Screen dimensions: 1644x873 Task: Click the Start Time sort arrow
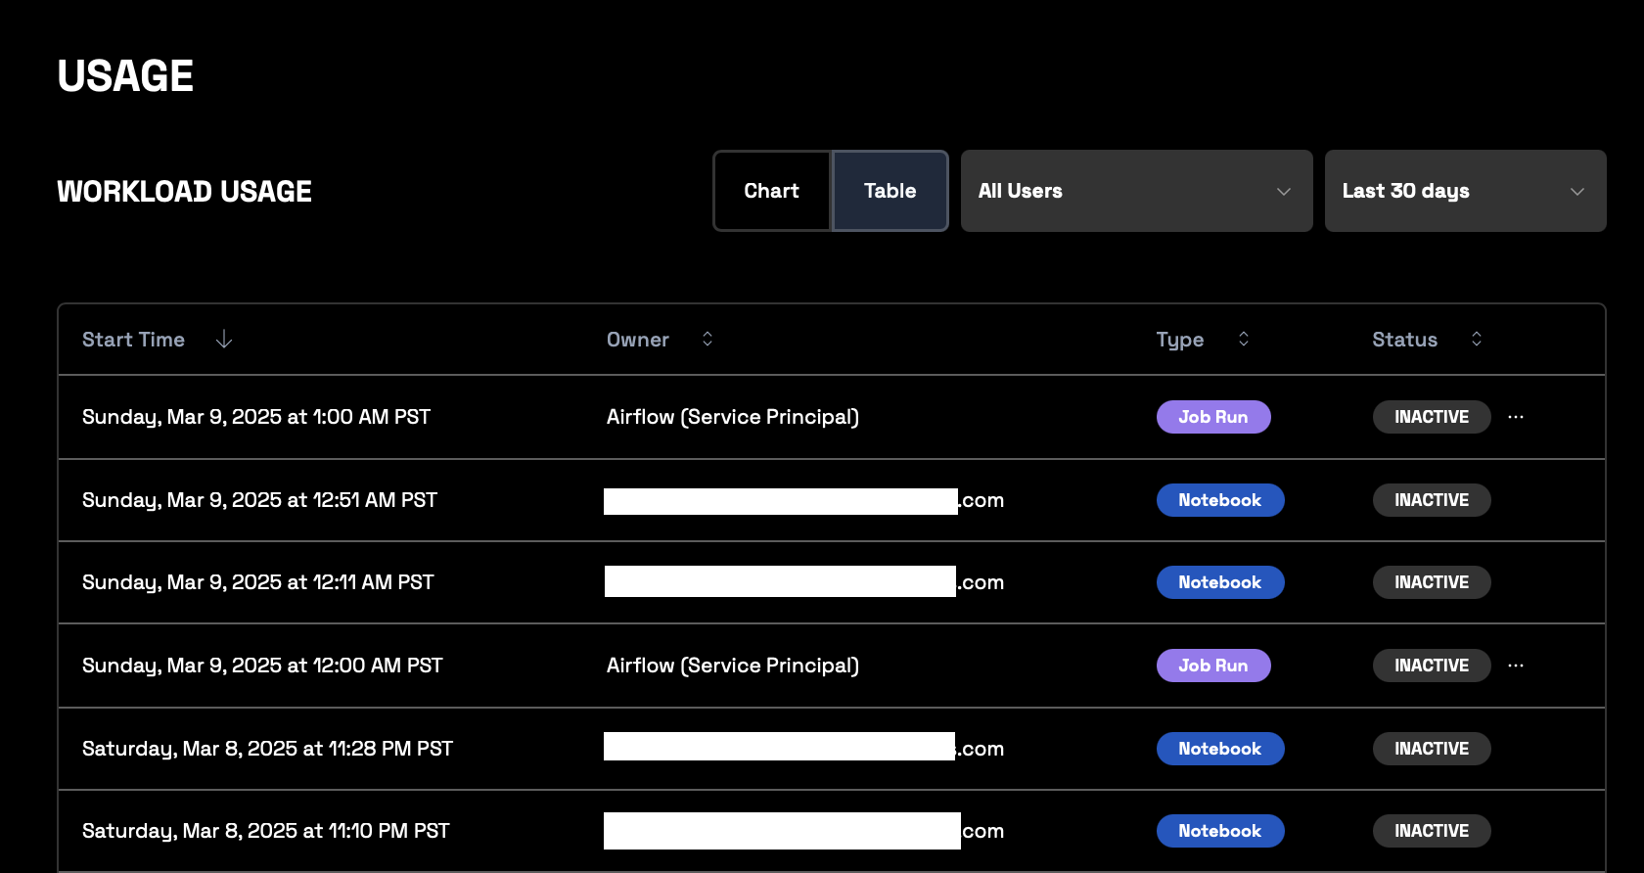(224, 339)
